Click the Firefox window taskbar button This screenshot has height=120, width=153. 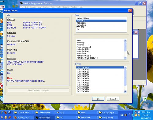click(x=23, y=118)
